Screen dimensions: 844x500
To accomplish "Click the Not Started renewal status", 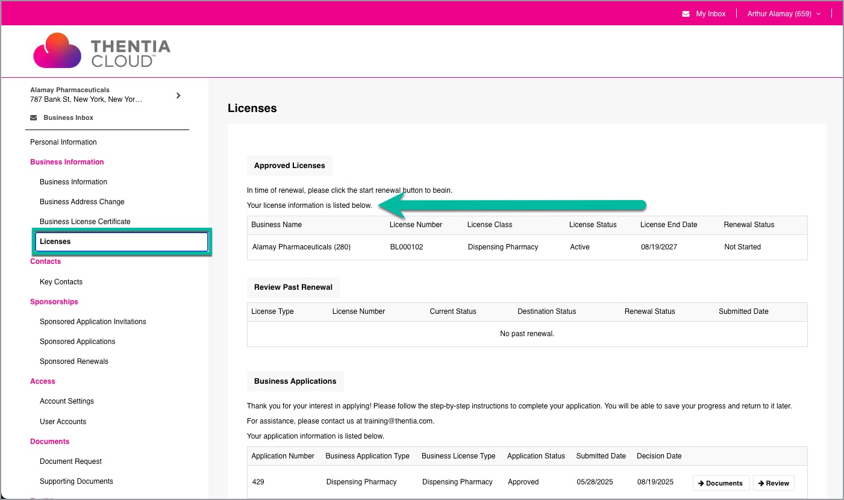I will (742, 247).
